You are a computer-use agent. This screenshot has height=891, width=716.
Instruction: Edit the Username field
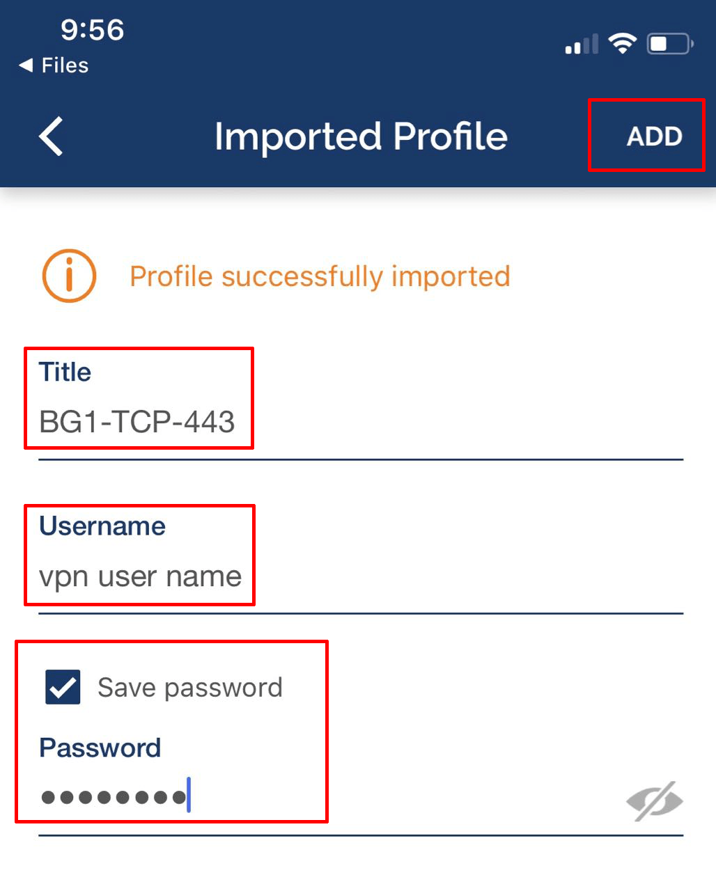coord(139,576)
